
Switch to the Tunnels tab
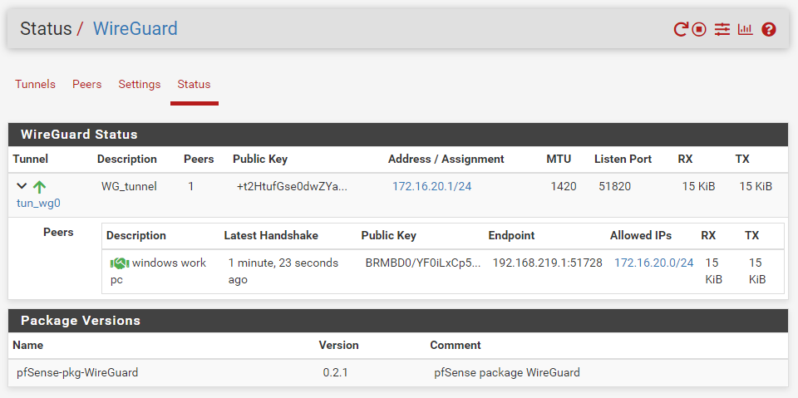point(35,84)
